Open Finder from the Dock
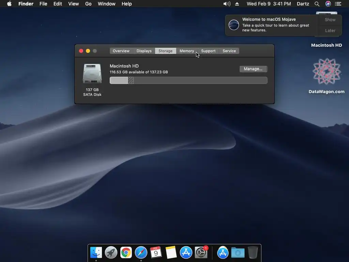 pos(96,253)
